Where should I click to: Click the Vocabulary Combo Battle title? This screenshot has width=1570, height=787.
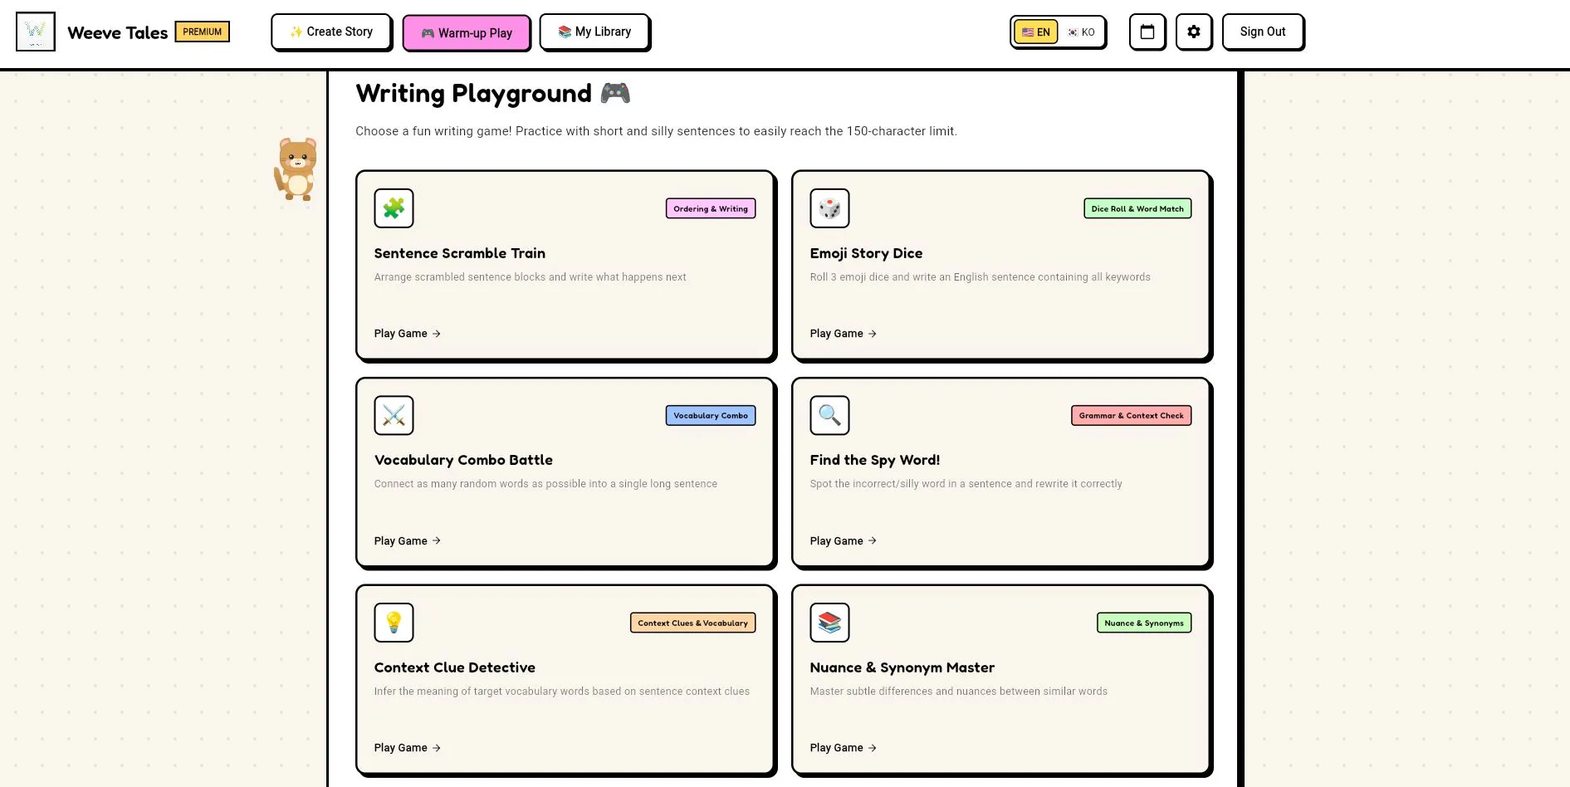tap(463, 460)
